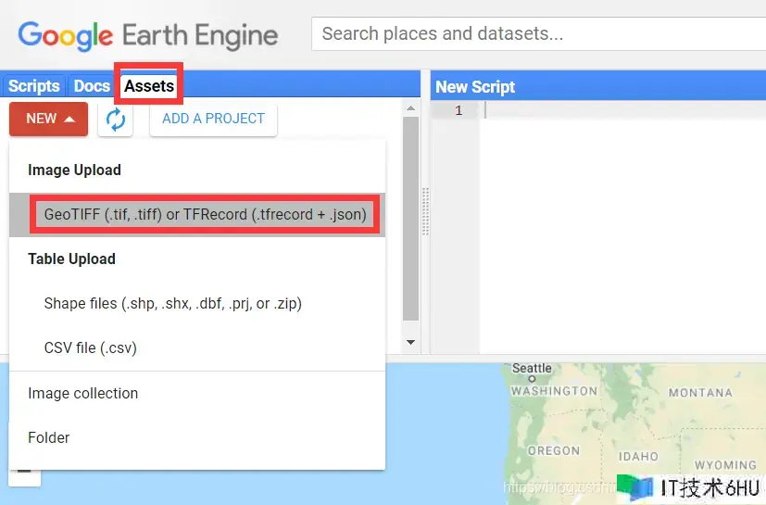Open the NEW dropdown button
The height and width of the screenshot is (505, 766).
tap(49, 119)
